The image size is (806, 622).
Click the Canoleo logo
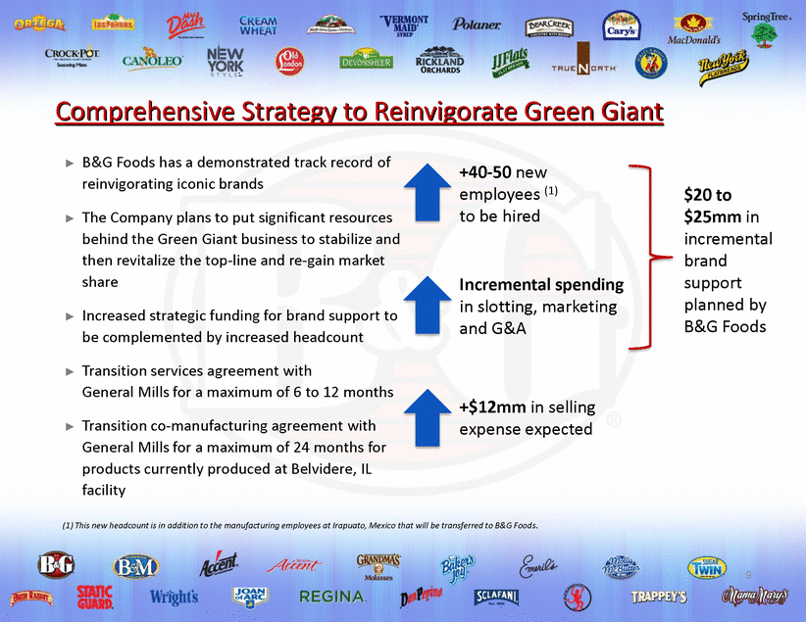click(152, 60)
